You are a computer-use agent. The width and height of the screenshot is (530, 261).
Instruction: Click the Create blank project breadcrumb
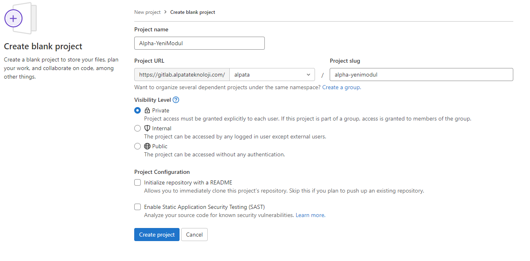193,12
